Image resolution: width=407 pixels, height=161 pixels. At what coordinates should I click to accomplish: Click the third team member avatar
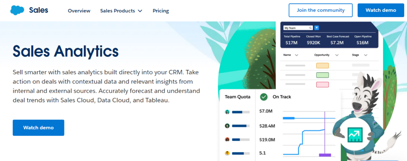[x=227, y=140]
